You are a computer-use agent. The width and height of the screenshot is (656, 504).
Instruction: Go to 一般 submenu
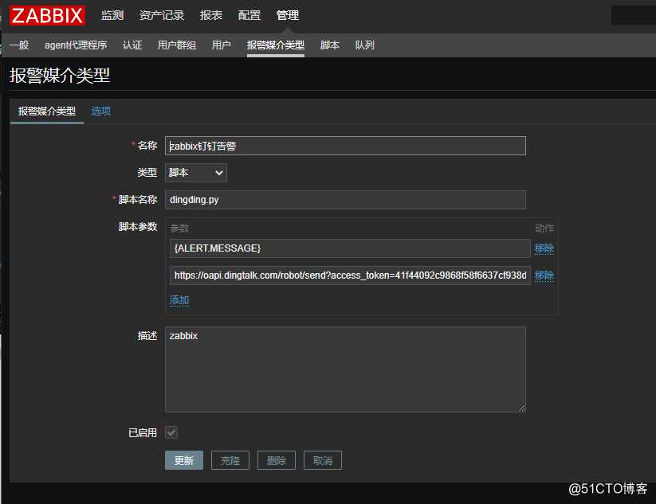(x=19, y=45)
